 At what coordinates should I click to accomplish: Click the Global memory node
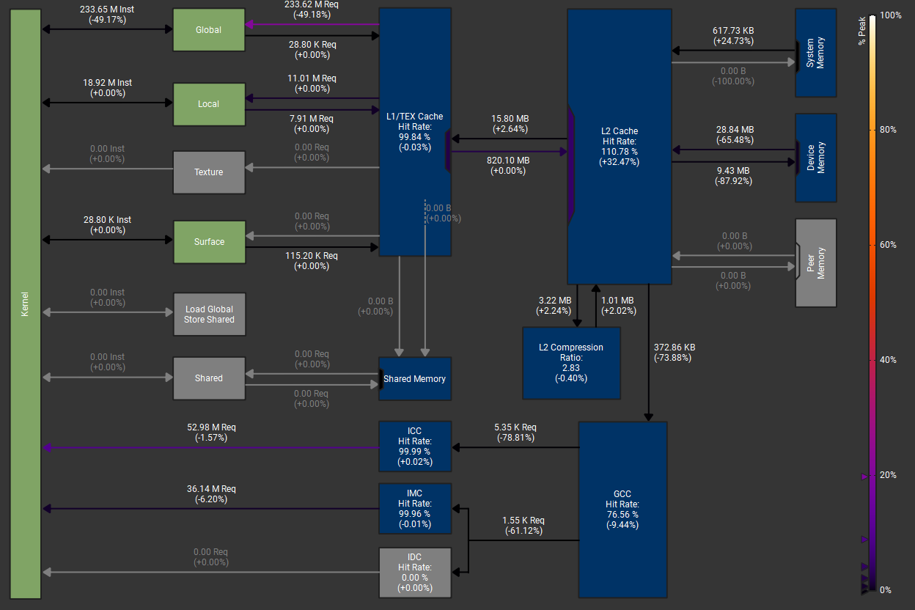coord(209,30)
